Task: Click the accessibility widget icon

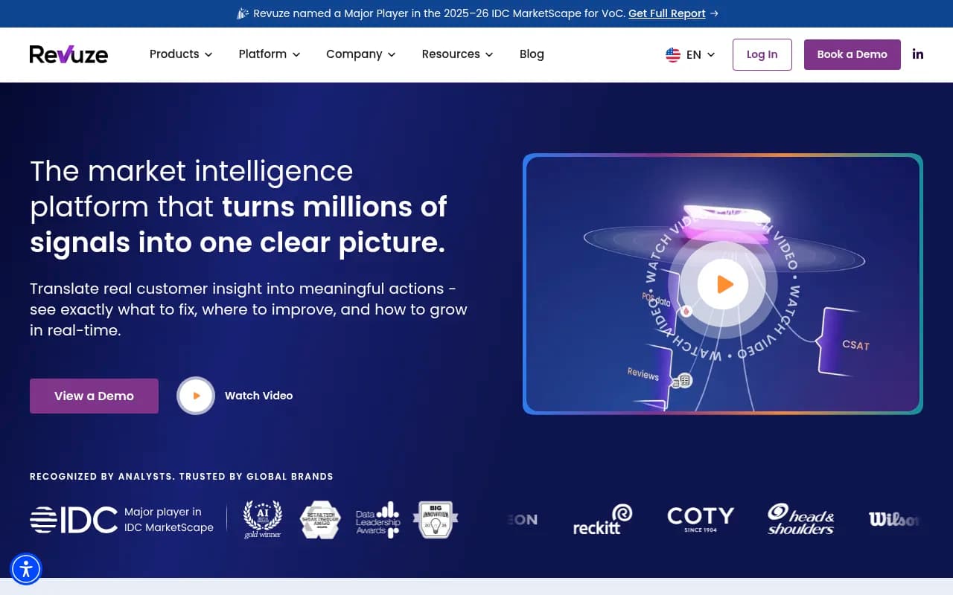Action: coord(26,569)
